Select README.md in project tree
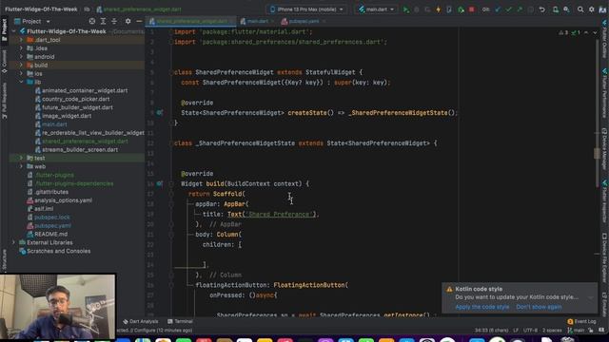The width and height of the screenshot is (609, 342). point(48,235)
